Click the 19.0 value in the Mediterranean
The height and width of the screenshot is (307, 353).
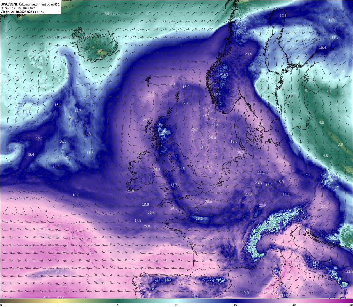pyautogui.click(x=245, y=293)
